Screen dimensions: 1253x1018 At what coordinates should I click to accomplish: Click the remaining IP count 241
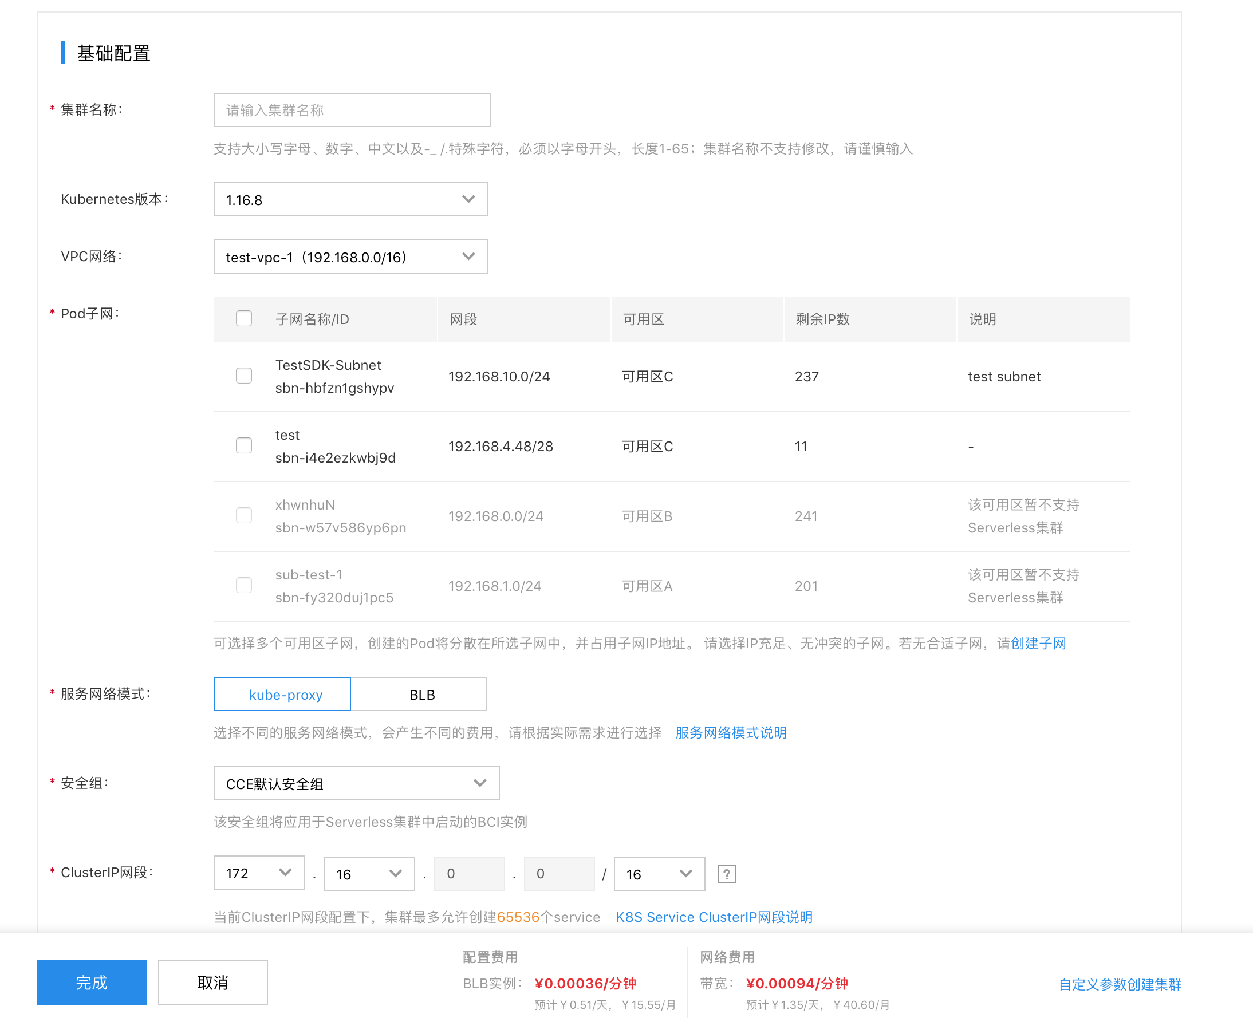[805, 516]
